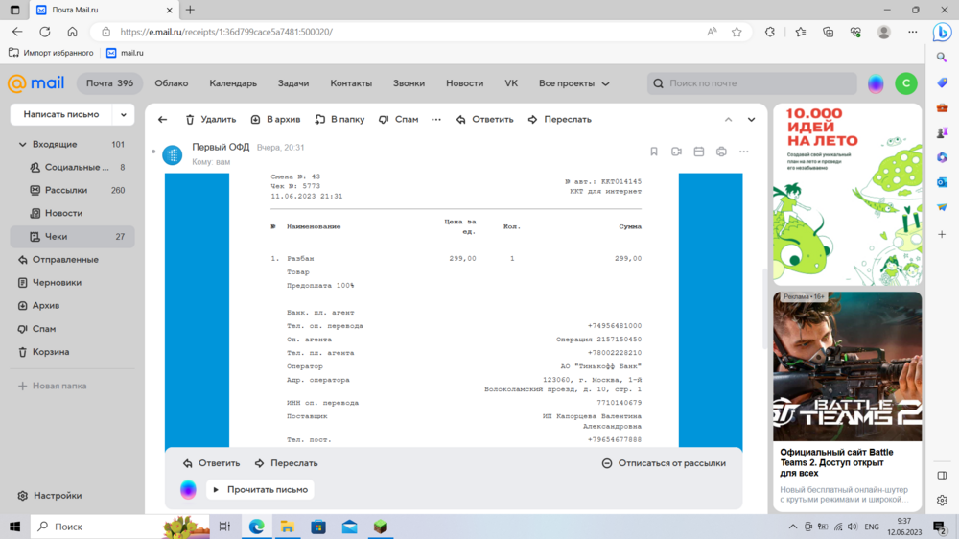Move the email to folder (В папку)
The image size is (959, 539).
tap(339, 119)
